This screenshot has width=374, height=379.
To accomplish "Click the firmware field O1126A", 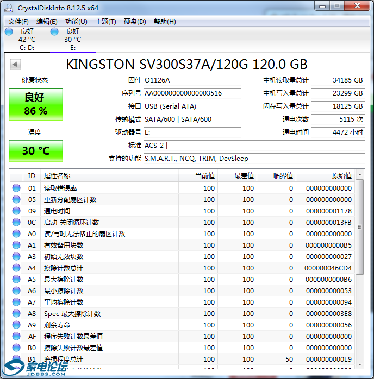I will tap(192, 80).
